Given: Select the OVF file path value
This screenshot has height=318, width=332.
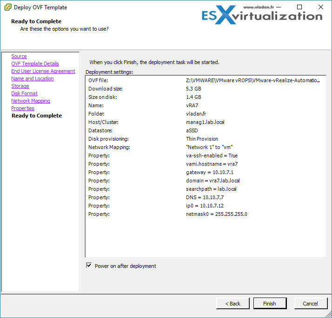Looking at the screenshot, I should click(x=253, y=80).
